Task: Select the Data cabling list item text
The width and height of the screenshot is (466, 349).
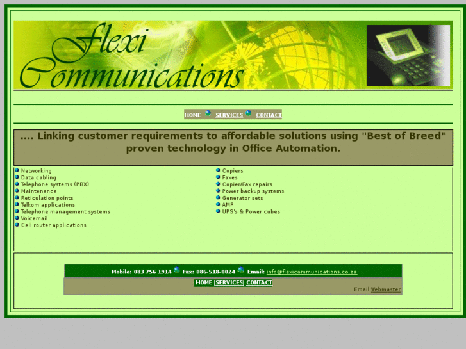Action: pos(38,177)
